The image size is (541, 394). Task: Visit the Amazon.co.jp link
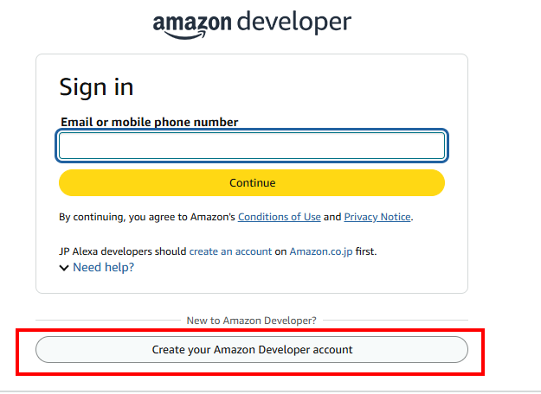point(321,251)
